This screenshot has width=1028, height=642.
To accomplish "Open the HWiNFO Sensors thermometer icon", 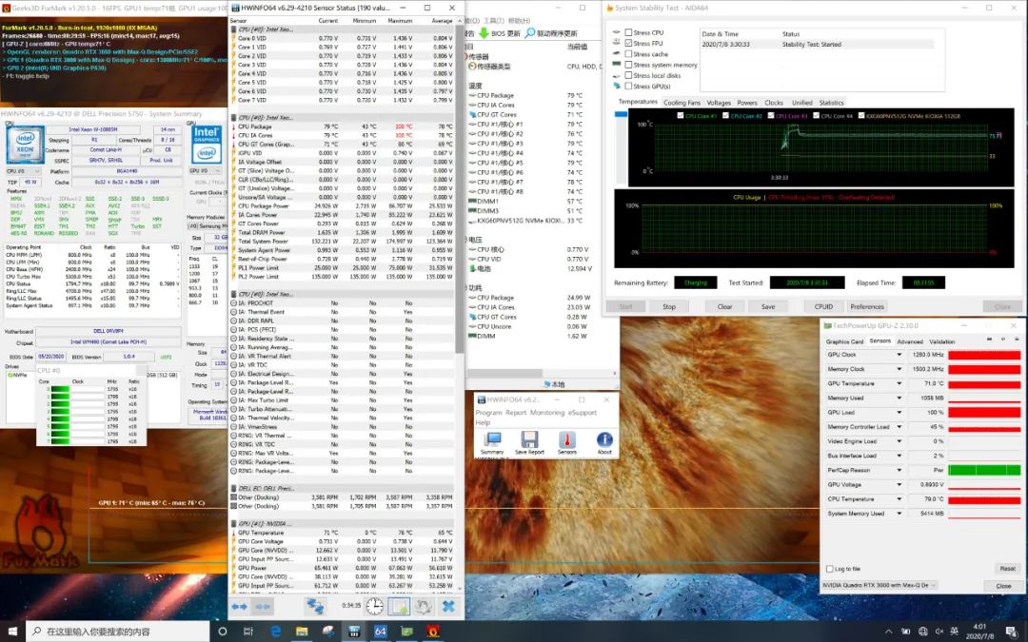I will pyautogui.click(x=566, y=441).
